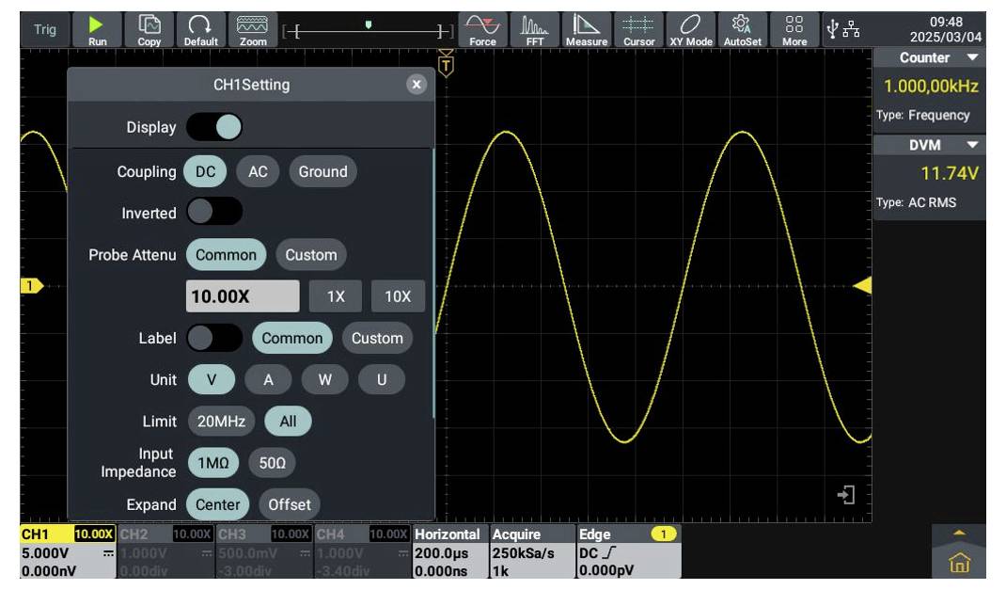Expand the Counter dropdown
The height and width of the screenshot is (590, 1006).
(971, 58)
